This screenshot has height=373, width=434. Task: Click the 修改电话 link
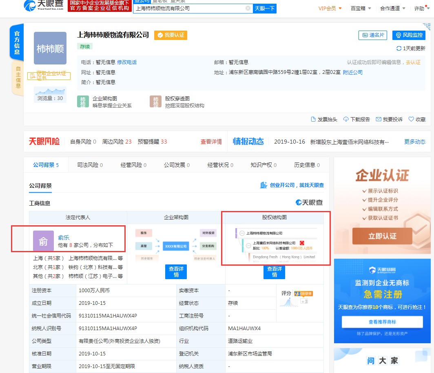127,62
